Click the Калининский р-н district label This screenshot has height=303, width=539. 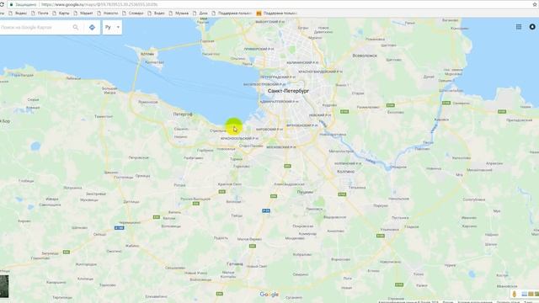click(x=302, y=63)
